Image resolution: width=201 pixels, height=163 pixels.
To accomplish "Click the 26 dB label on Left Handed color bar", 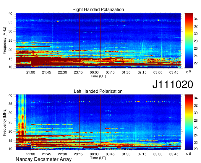I will point(196,128).
